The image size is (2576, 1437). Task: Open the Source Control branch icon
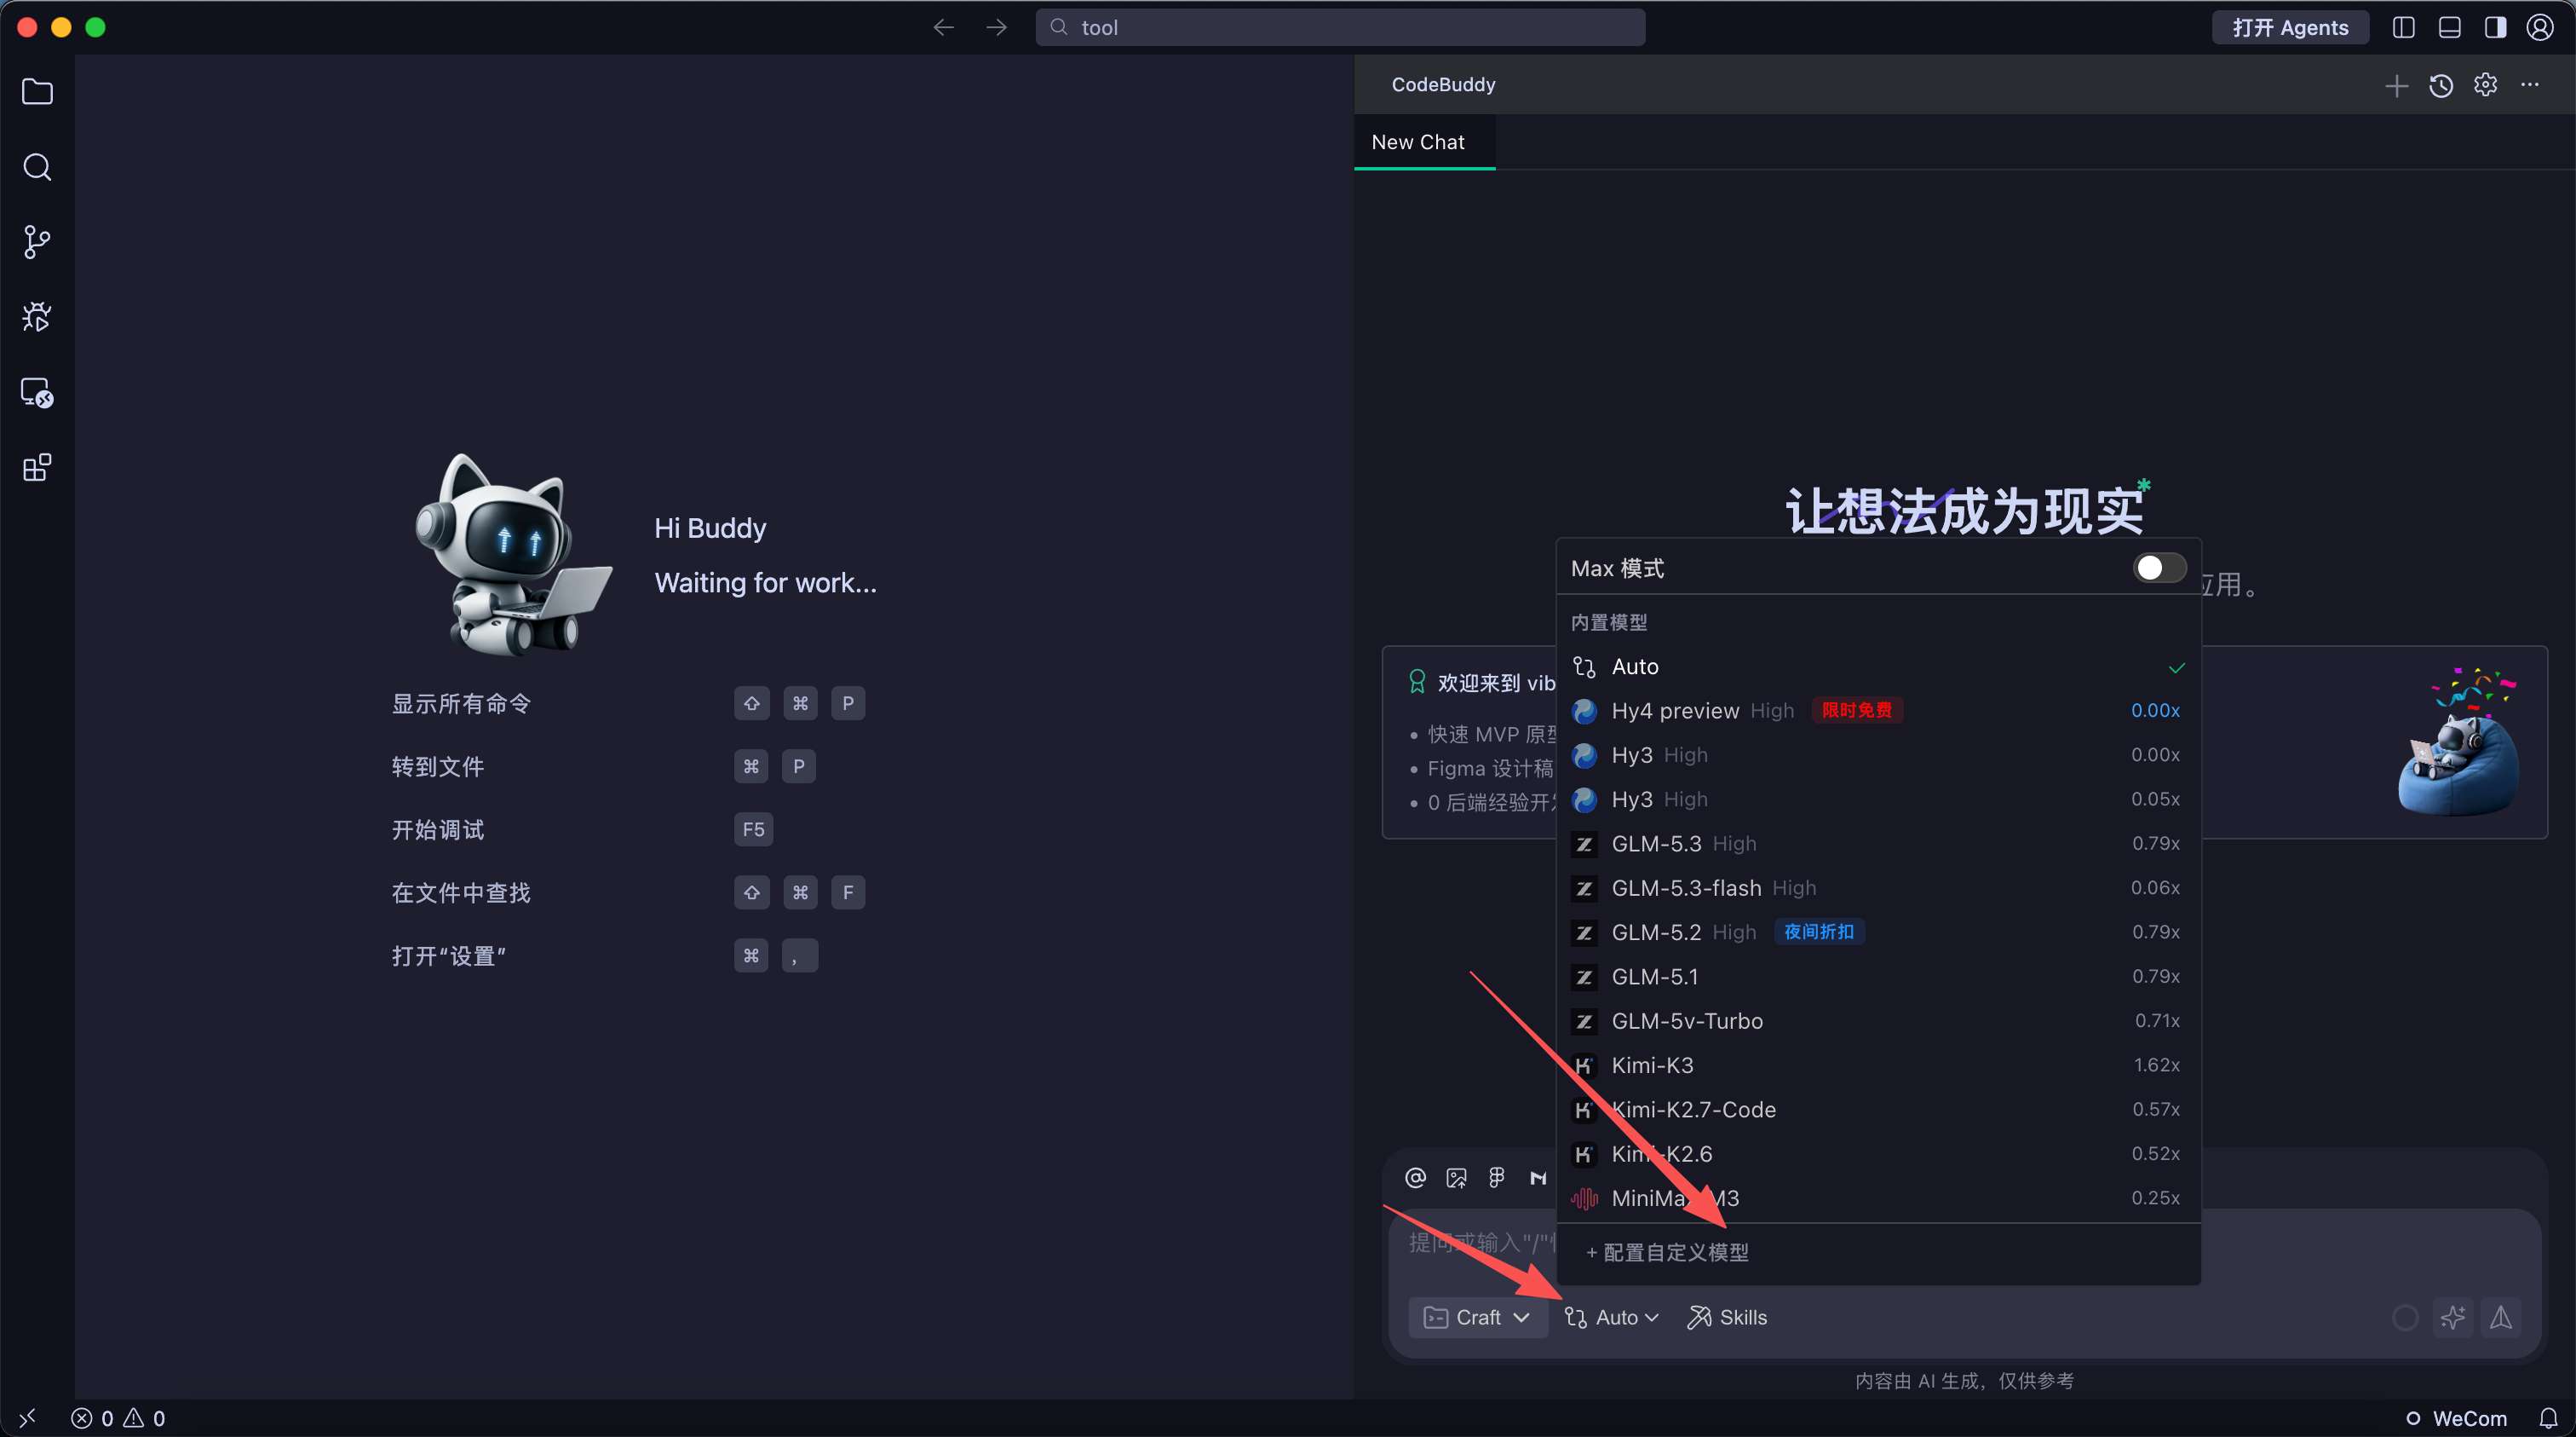click(x=37, y=242)
